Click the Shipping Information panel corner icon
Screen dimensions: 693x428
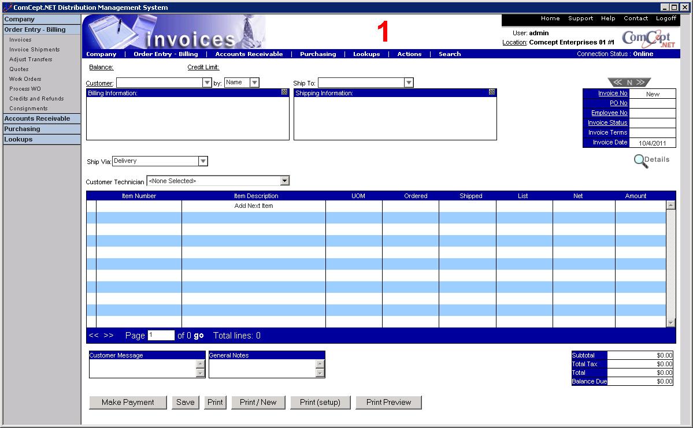click(492, 92)
